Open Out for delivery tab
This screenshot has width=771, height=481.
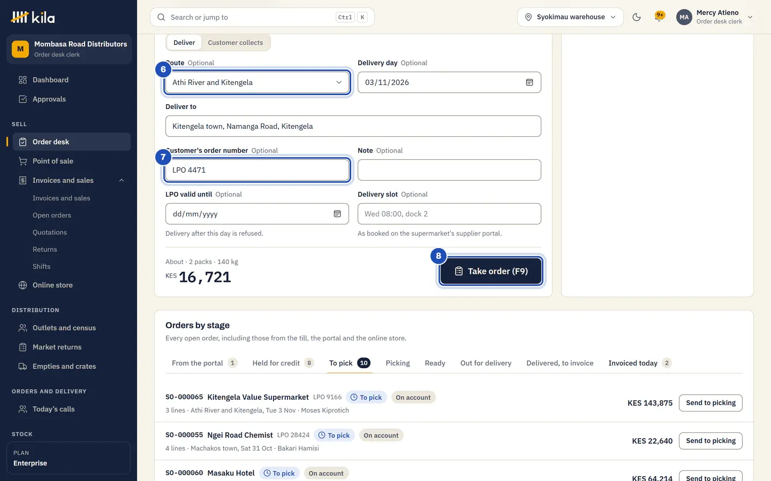486,363
